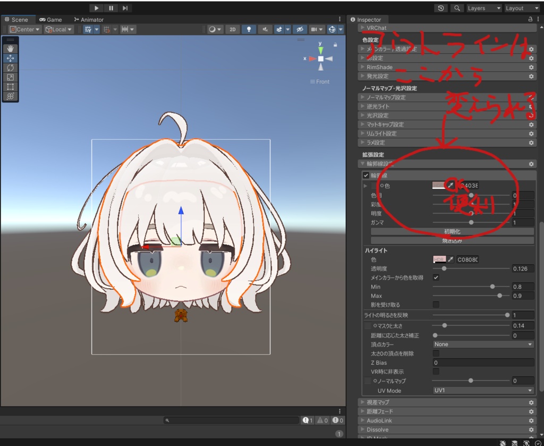Click the Front projection label
544x446 pixels.
pos(319,81)
